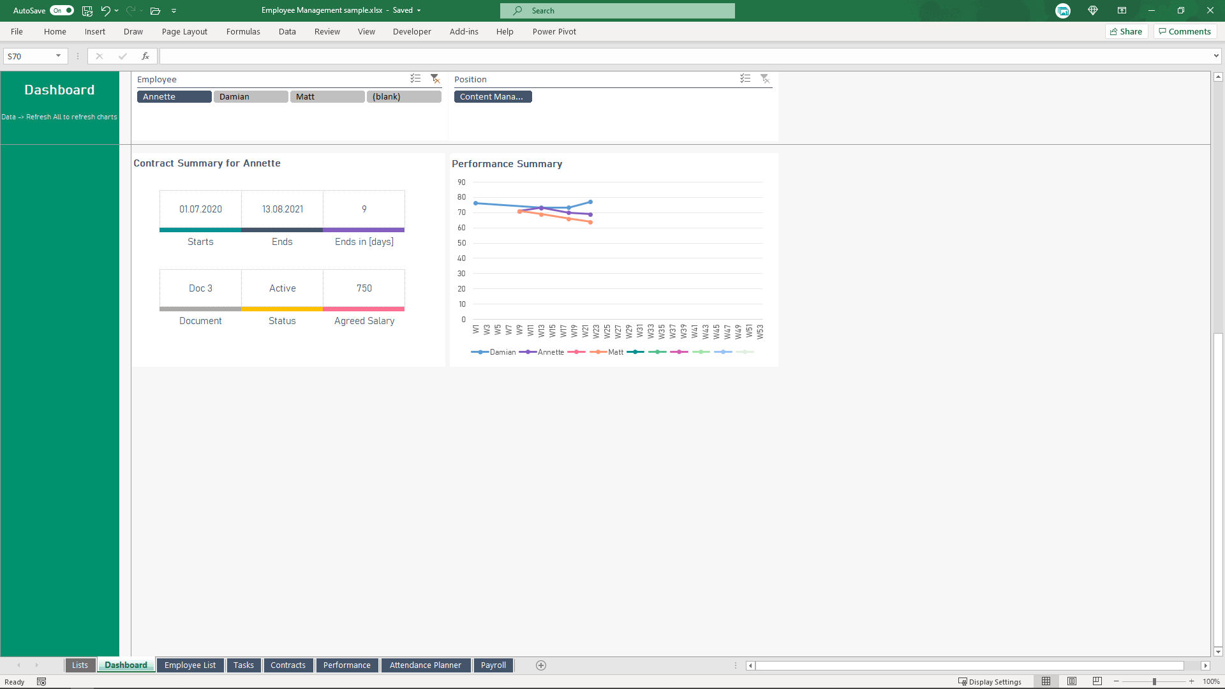Open the Undo history dropdown arrow
This screenshot has width=1225, height=689.
point(116,11)
